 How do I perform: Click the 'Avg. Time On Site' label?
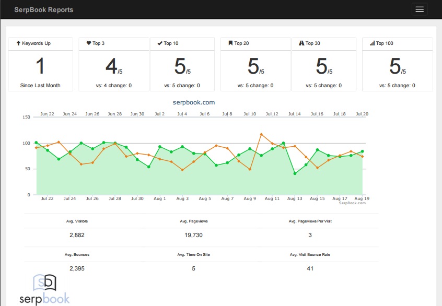point(194,254)
